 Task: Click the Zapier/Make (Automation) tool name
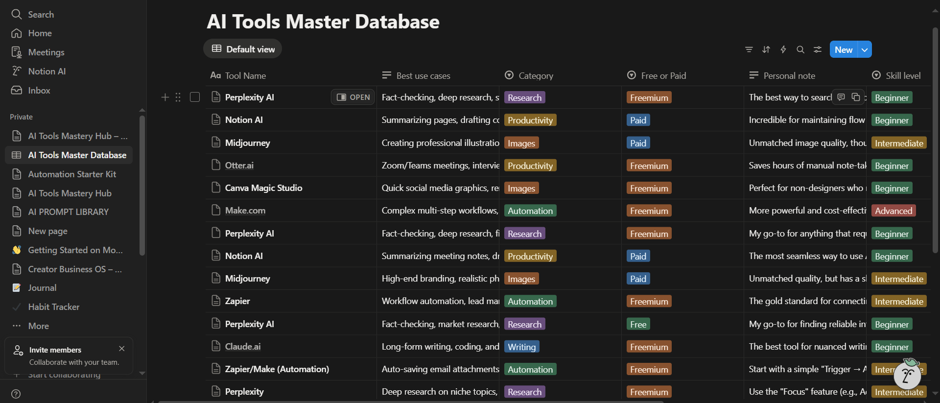[x=277, y=369]
